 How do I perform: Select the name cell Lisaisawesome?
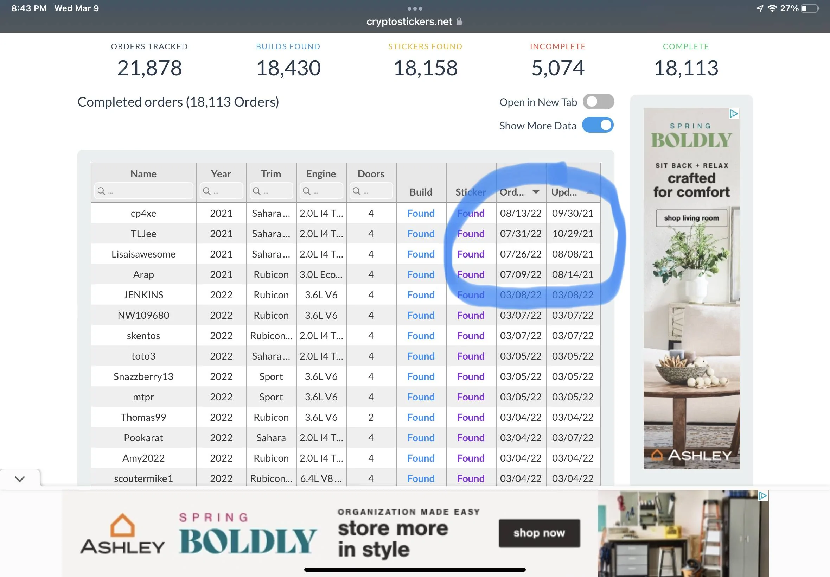pos(143,254)
